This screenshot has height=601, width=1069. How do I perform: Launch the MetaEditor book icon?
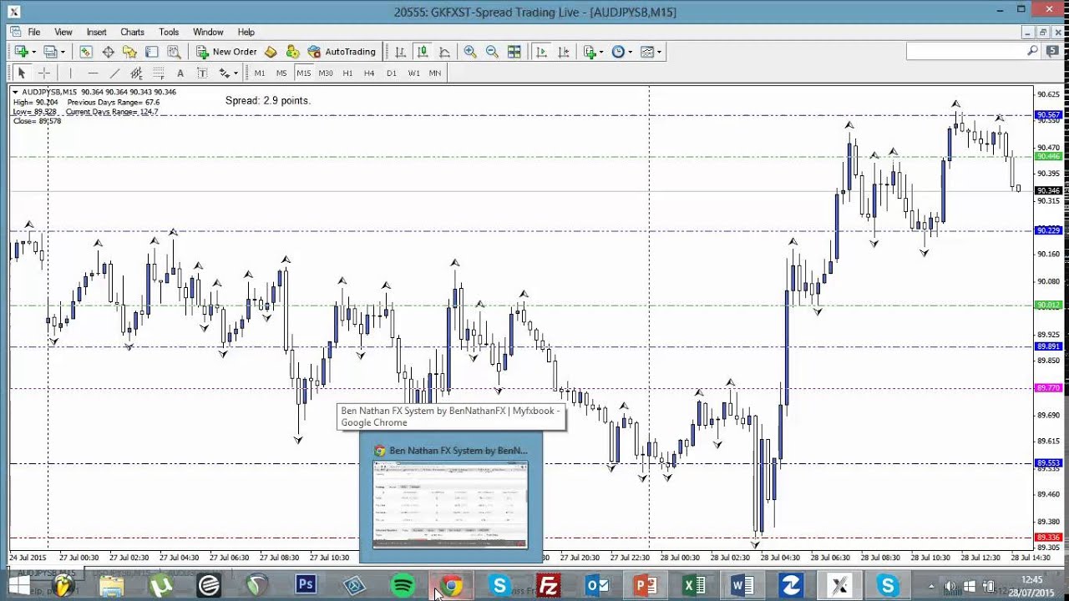(270, 52)
